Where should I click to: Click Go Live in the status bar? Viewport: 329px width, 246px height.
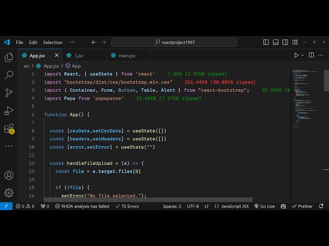tap(264, 206)
